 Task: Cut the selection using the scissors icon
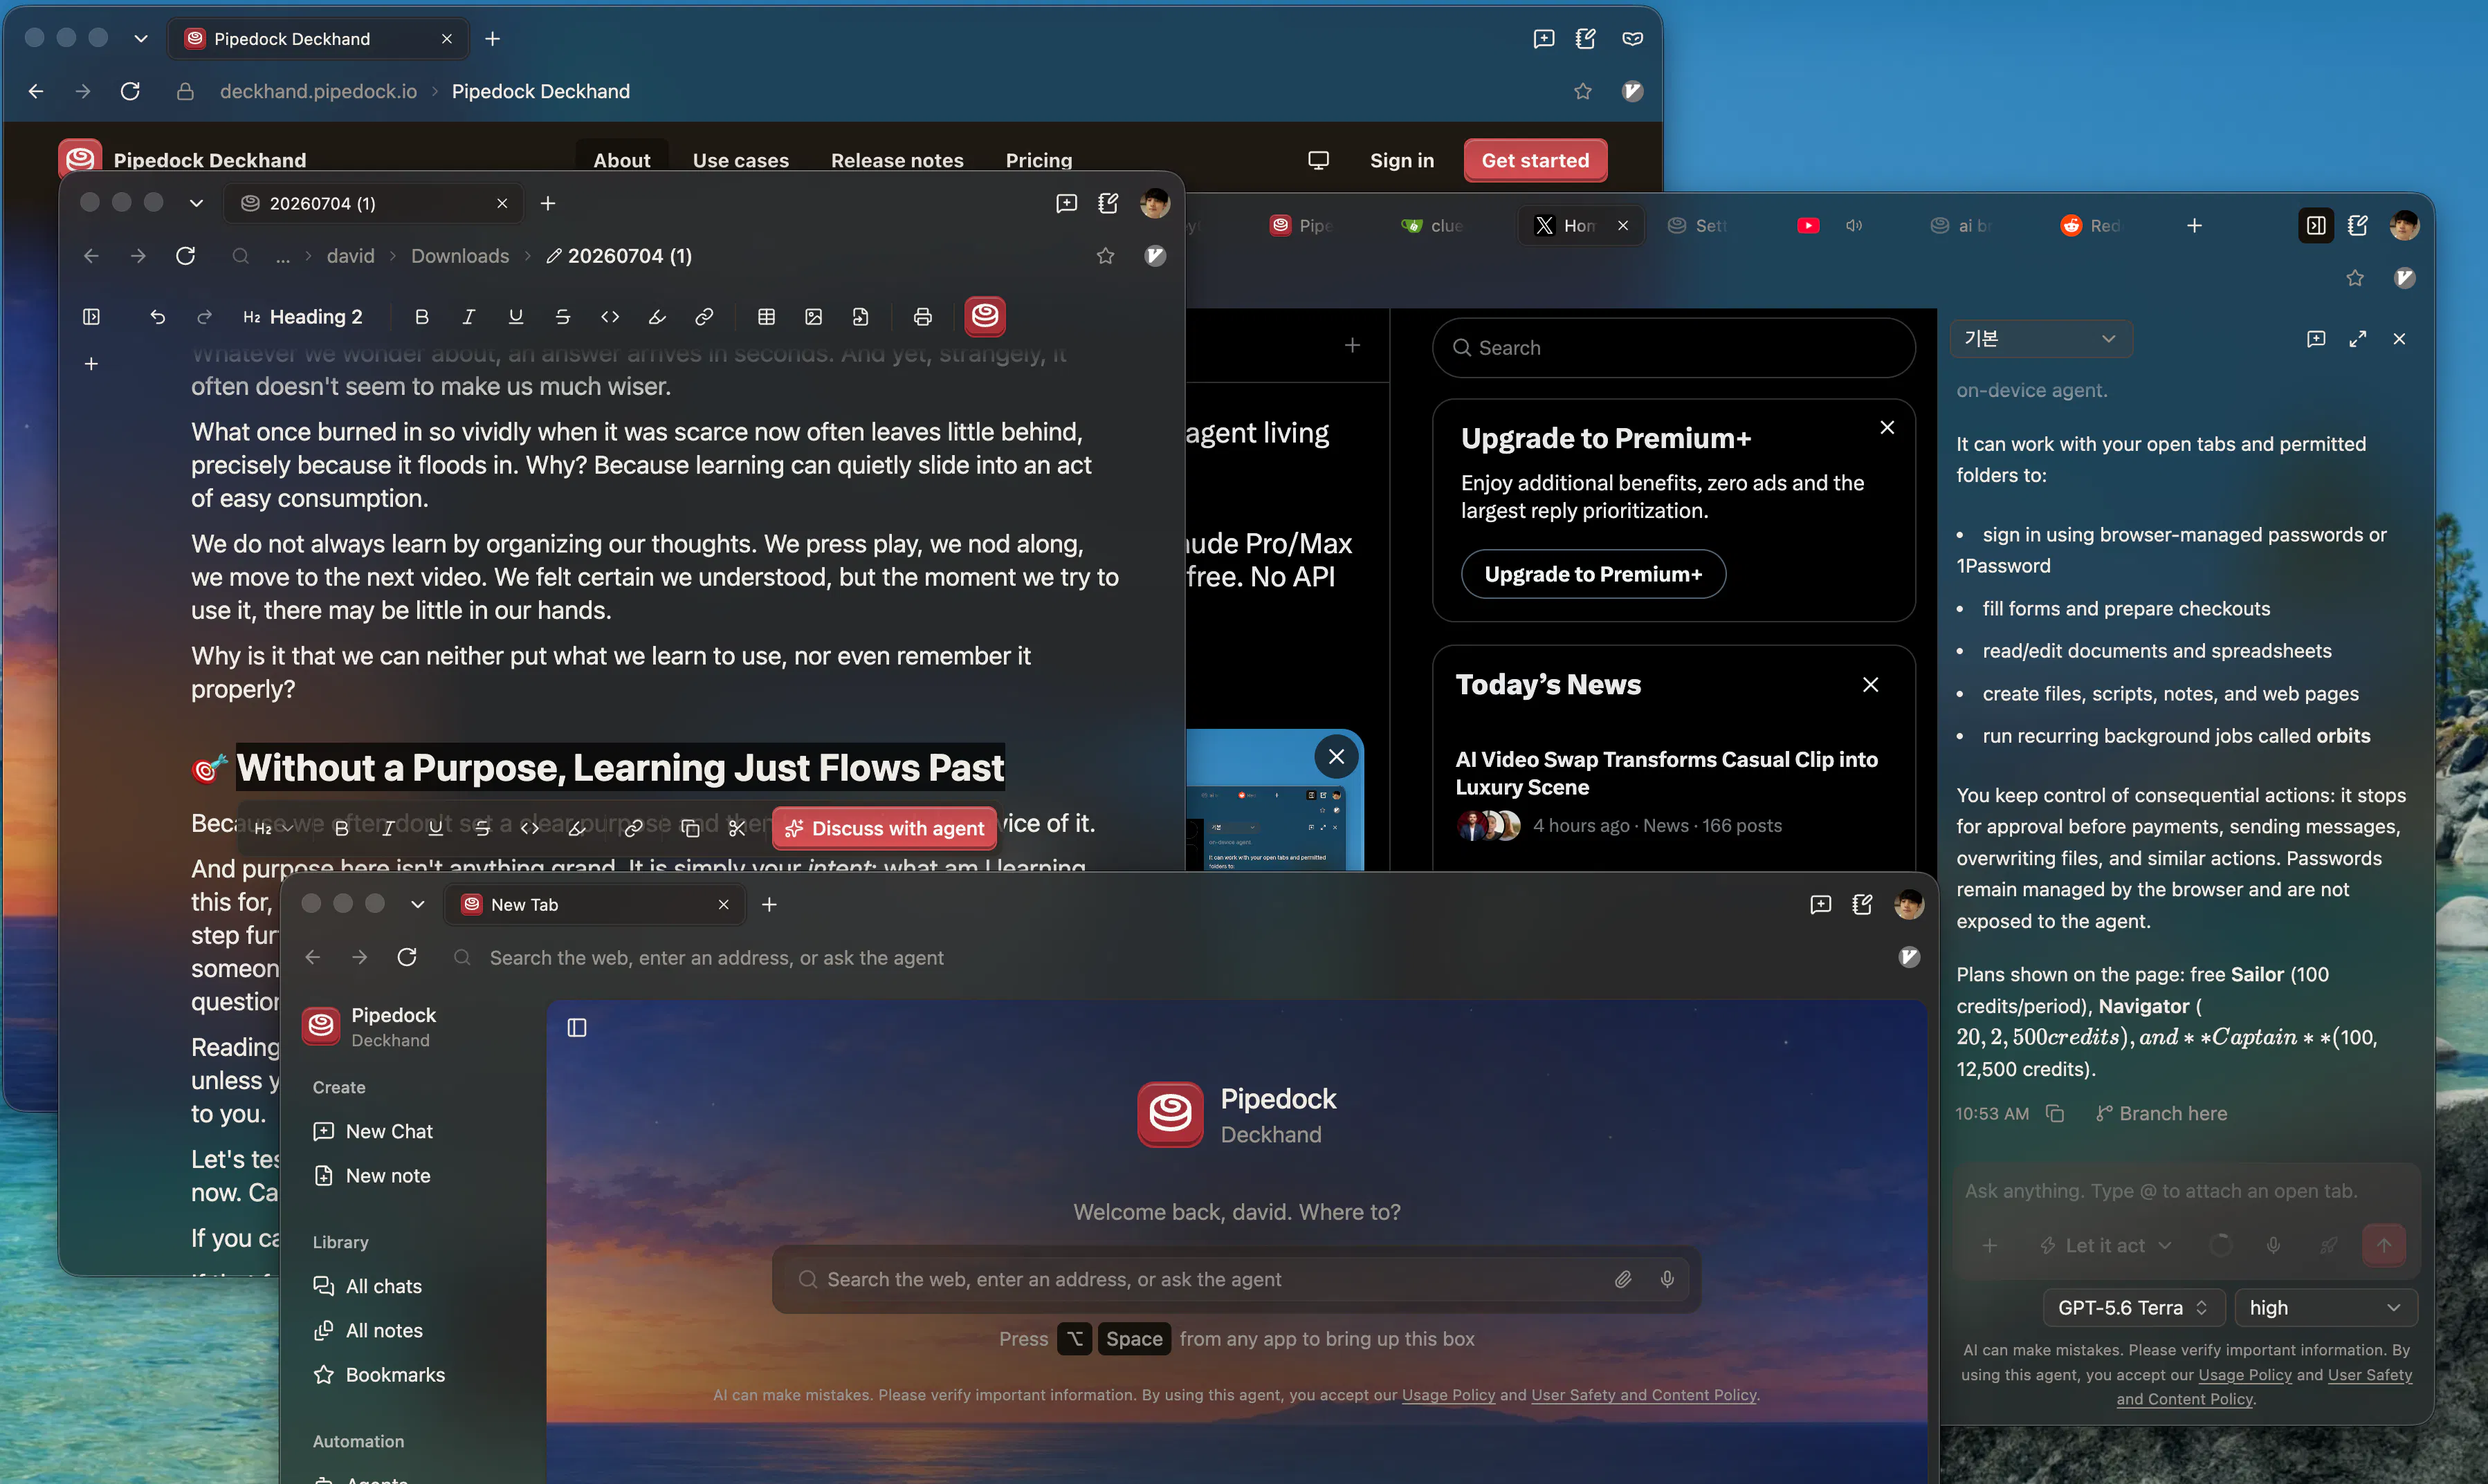738,828
